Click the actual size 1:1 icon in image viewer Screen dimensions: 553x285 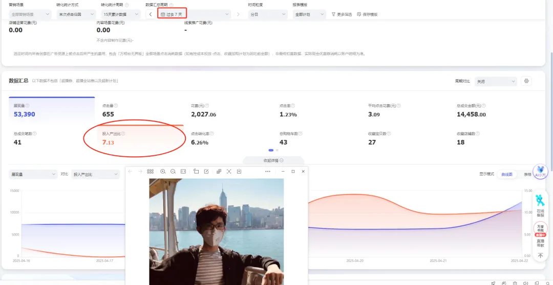point(183,171)
